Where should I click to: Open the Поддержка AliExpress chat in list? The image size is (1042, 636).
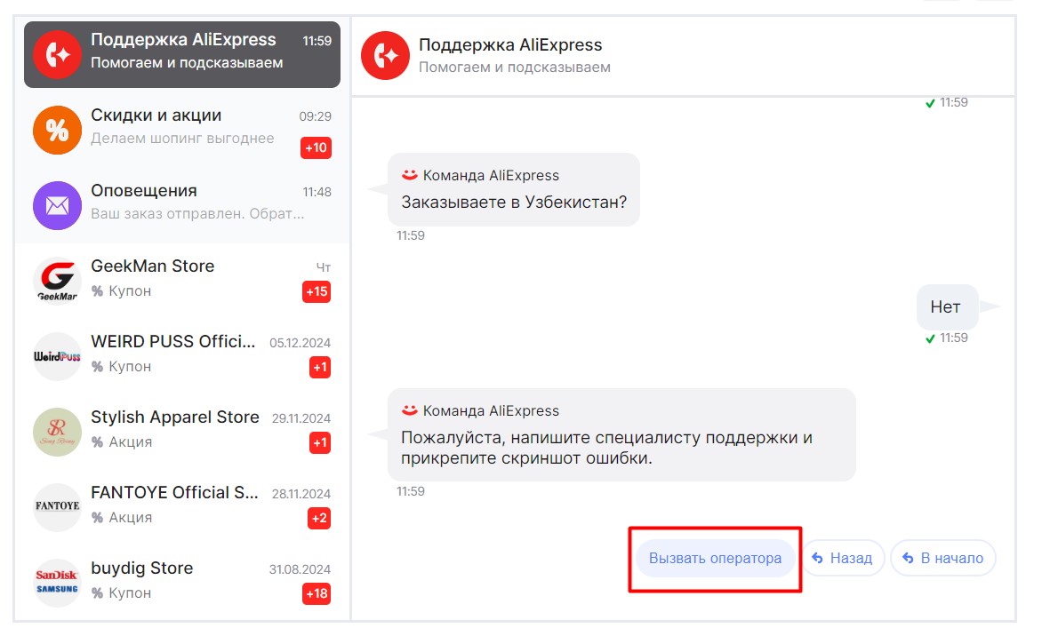tap(182, 54)
